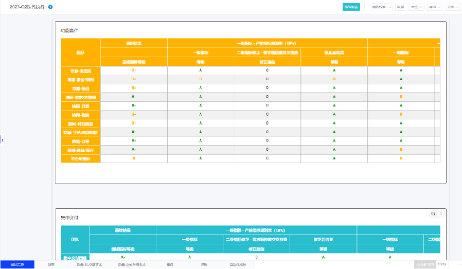Click the 修正档位 value 0 in 寻源-核价 row

[x=267, y=88]
